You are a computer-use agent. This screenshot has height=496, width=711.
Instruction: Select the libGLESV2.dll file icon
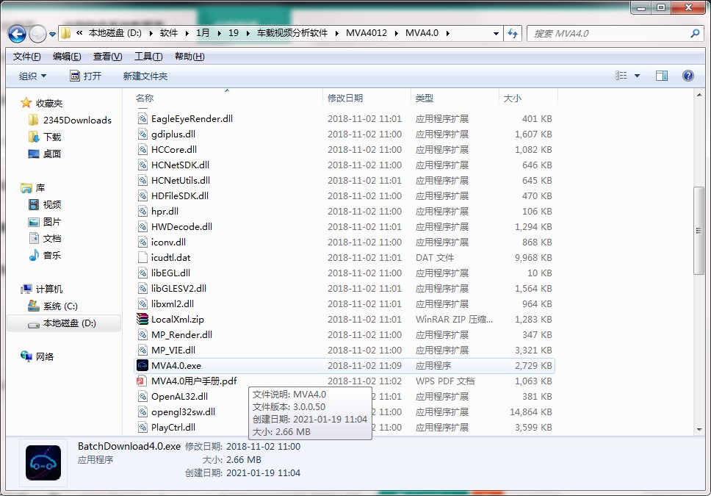tap(142, 288)
